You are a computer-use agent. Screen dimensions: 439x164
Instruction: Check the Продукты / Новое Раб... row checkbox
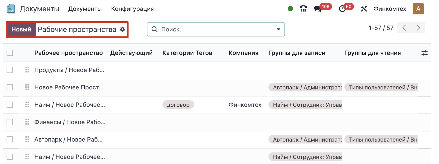pos(10,70)
